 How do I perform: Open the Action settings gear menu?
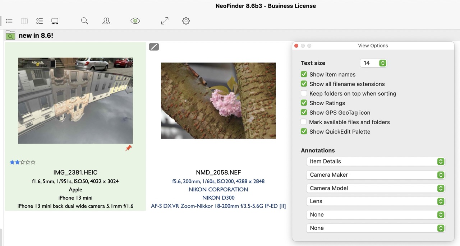(x=186, y=20)
